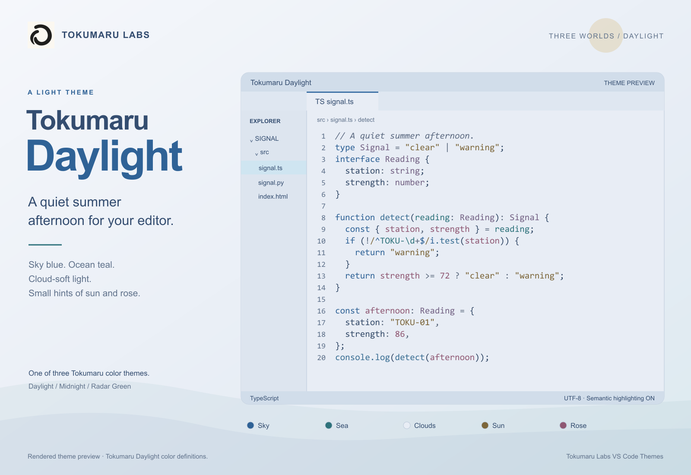Click the 'strength: 86,' code line
This screenshot has width=691, height=475.
[x=377, y=334]
